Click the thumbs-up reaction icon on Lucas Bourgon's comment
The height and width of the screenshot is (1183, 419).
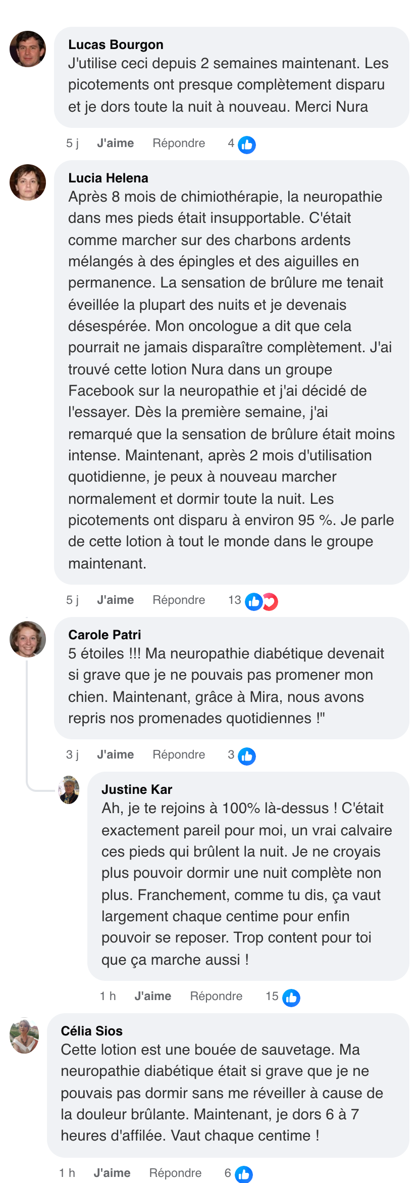[247, 145]
